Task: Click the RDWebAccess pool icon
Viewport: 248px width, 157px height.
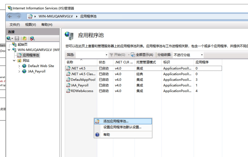Action: coord(68,91)
